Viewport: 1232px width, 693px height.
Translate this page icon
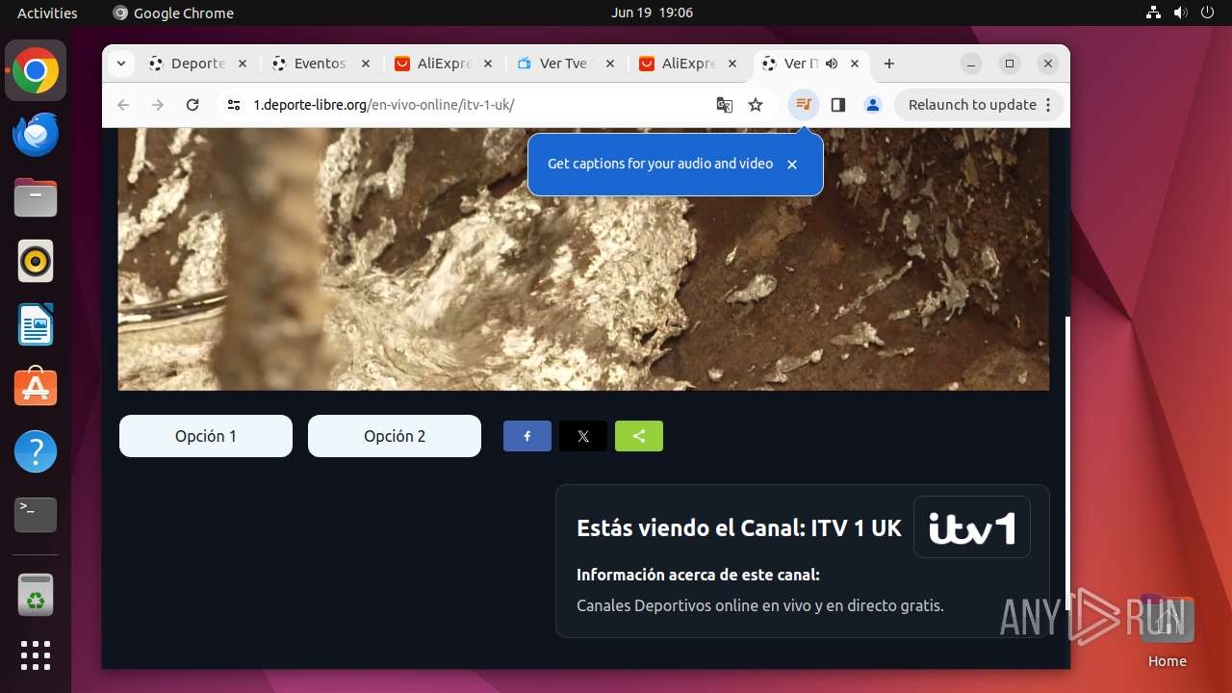[x=725, y=105]
